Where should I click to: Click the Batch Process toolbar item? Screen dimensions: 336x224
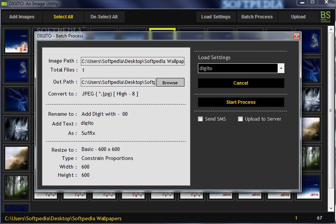(257, 17)
